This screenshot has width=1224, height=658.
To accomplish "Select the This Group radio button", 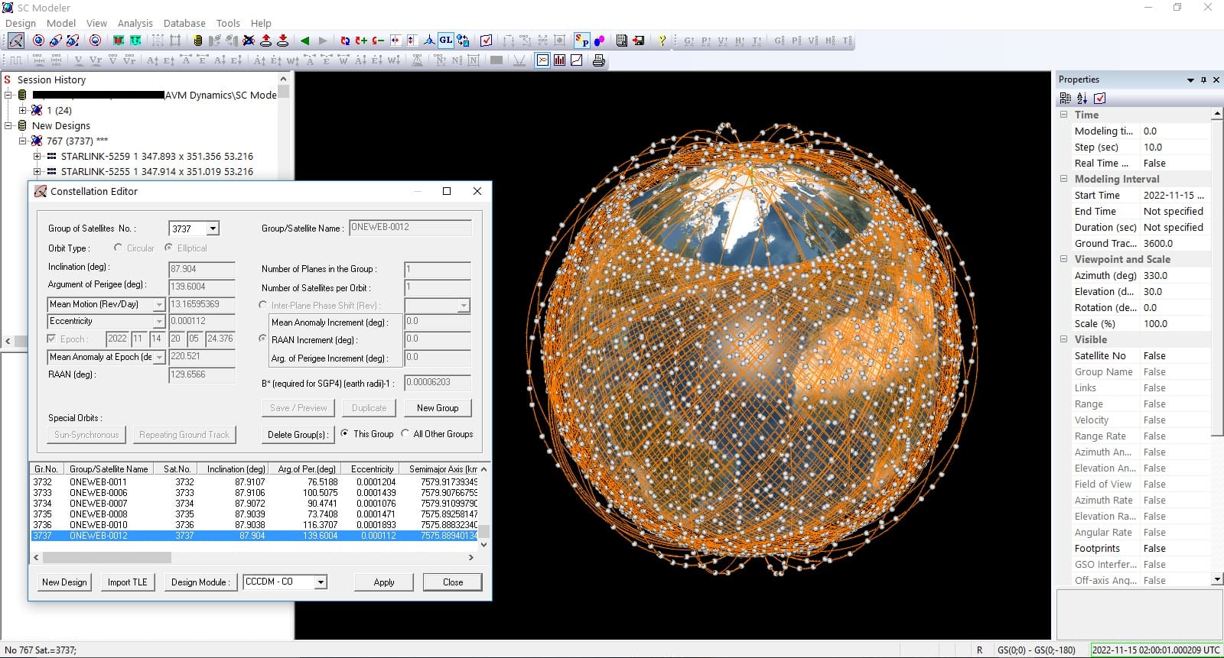I will (x=345, y=433).
